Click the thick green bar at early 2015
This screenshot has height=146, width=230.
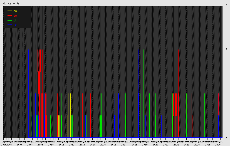[101, 115]
